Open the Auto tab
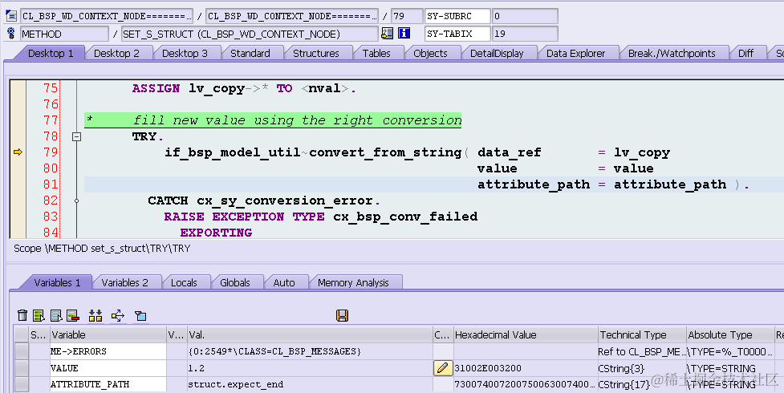The image size is (784, 393). (x=284, y=282)
